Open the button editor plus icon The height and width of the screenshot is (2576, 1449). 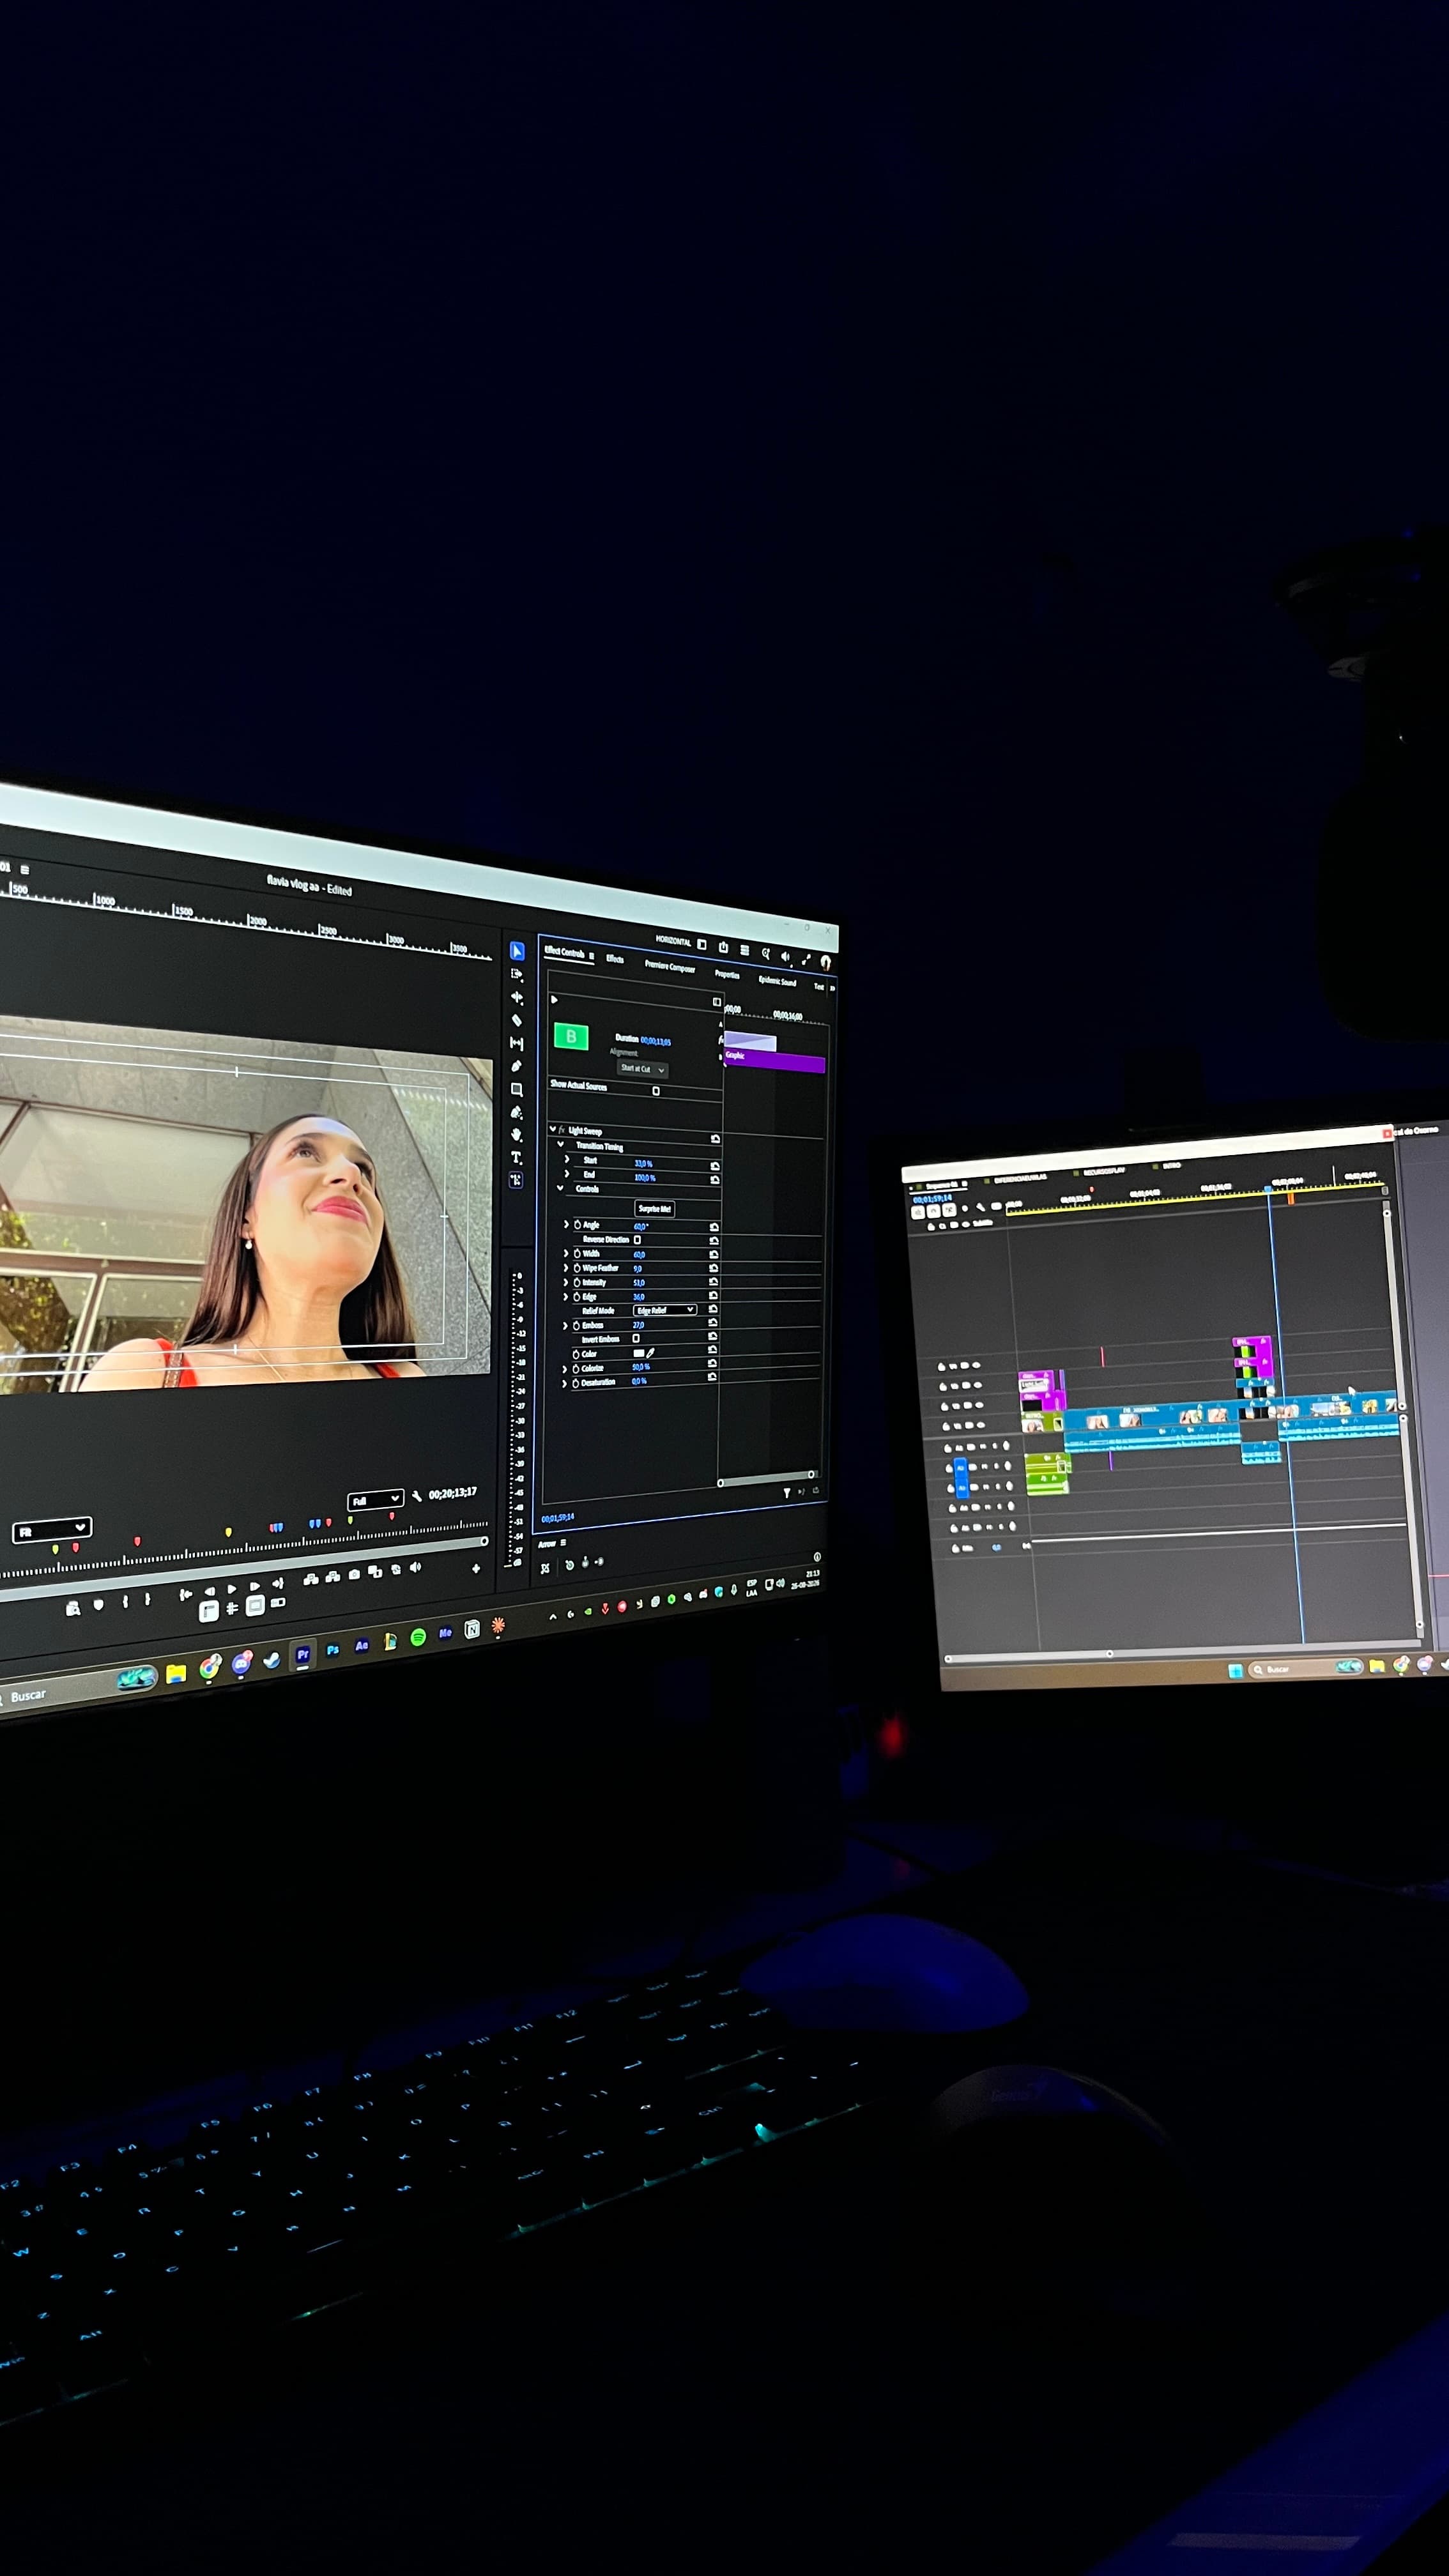(x=476, y=1568)
